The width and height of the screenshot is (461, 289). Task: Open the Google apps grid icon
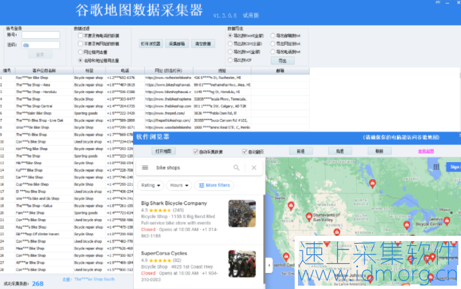tap(436, 167)
